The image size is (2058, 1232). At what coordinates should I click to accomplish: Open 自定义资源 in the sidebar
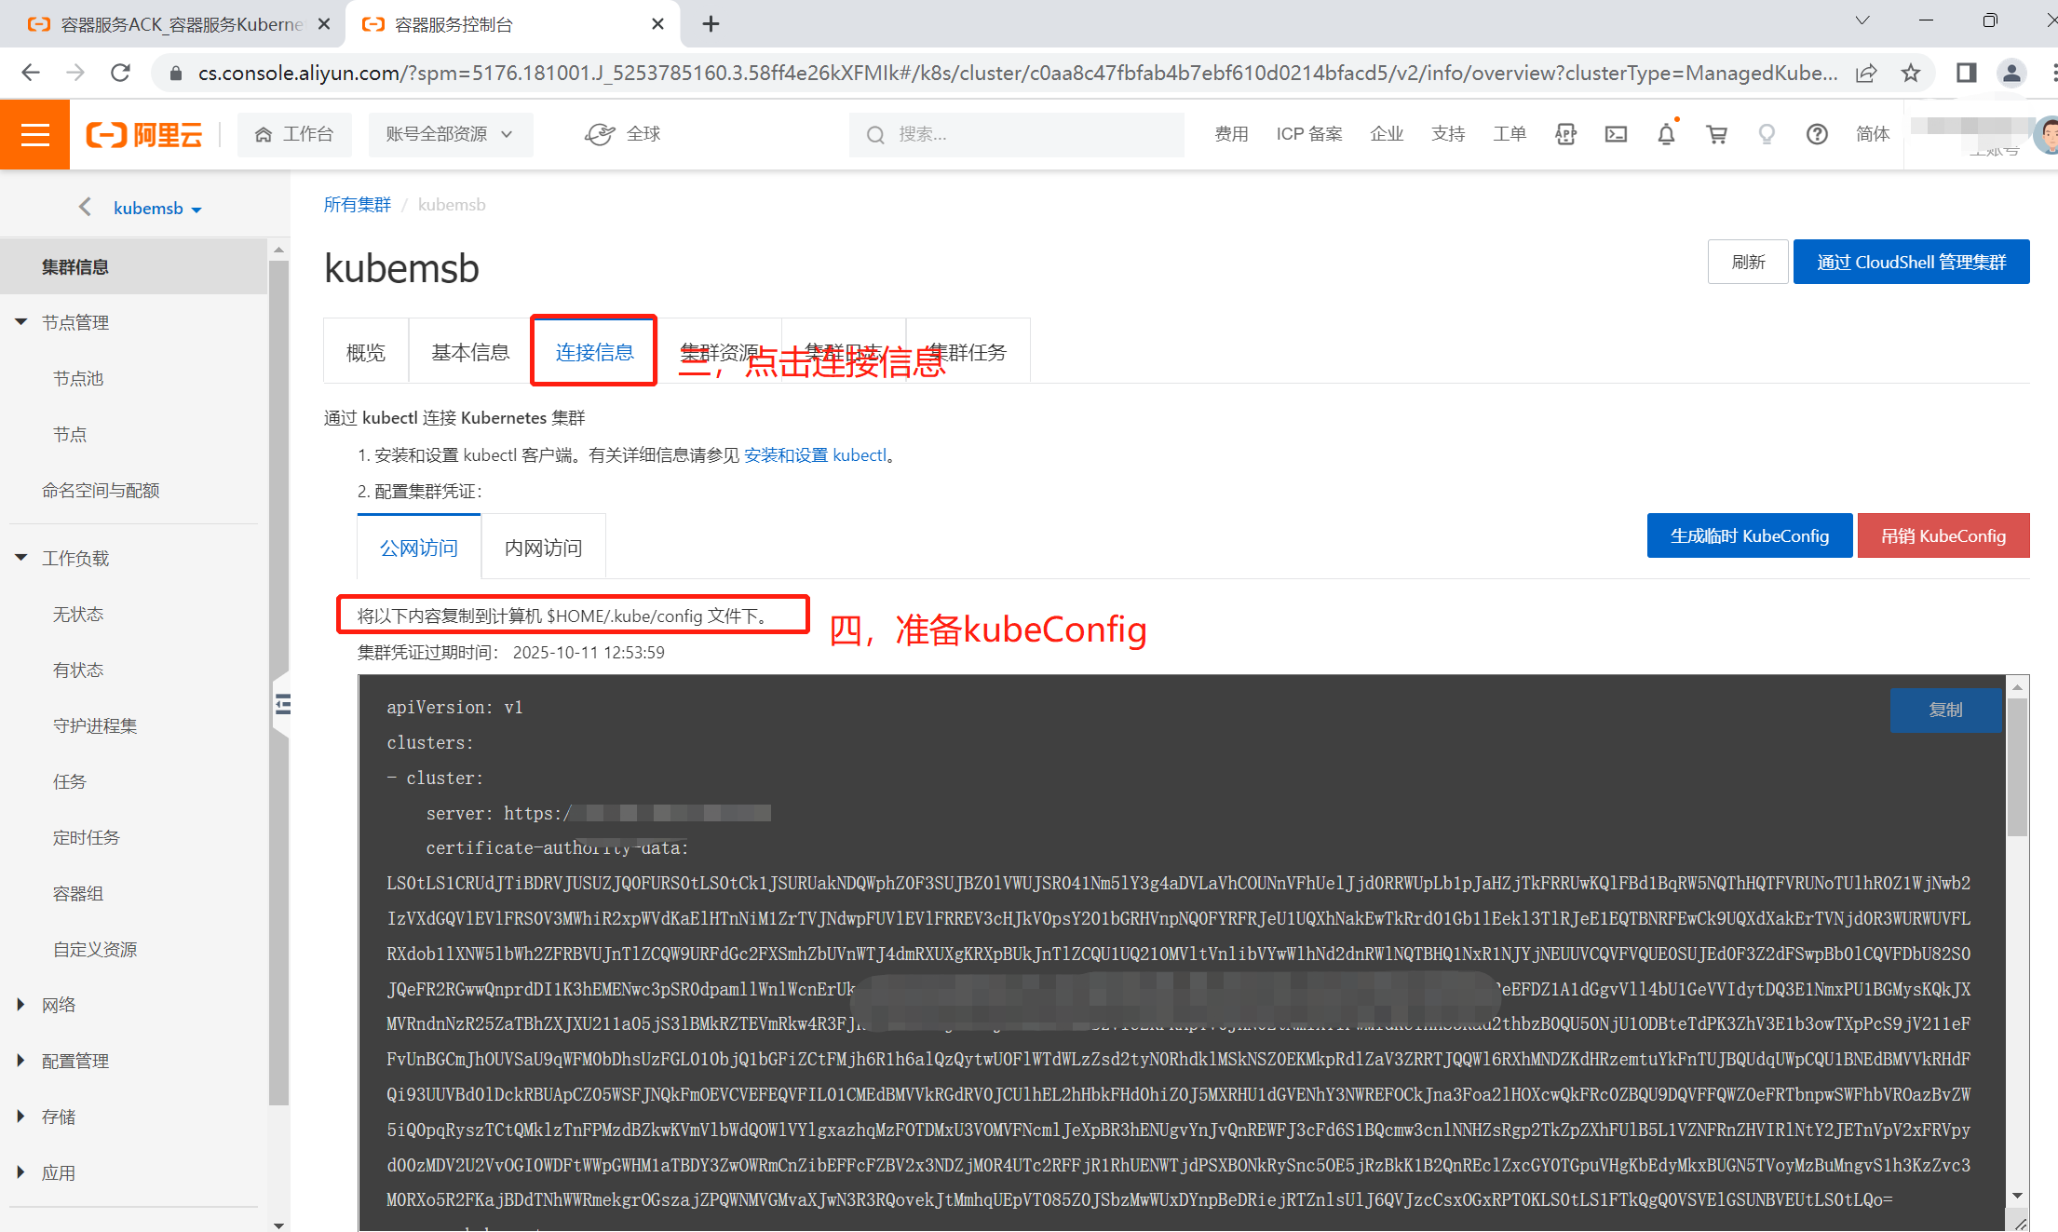pyautogui.click(x=95, y=950)
